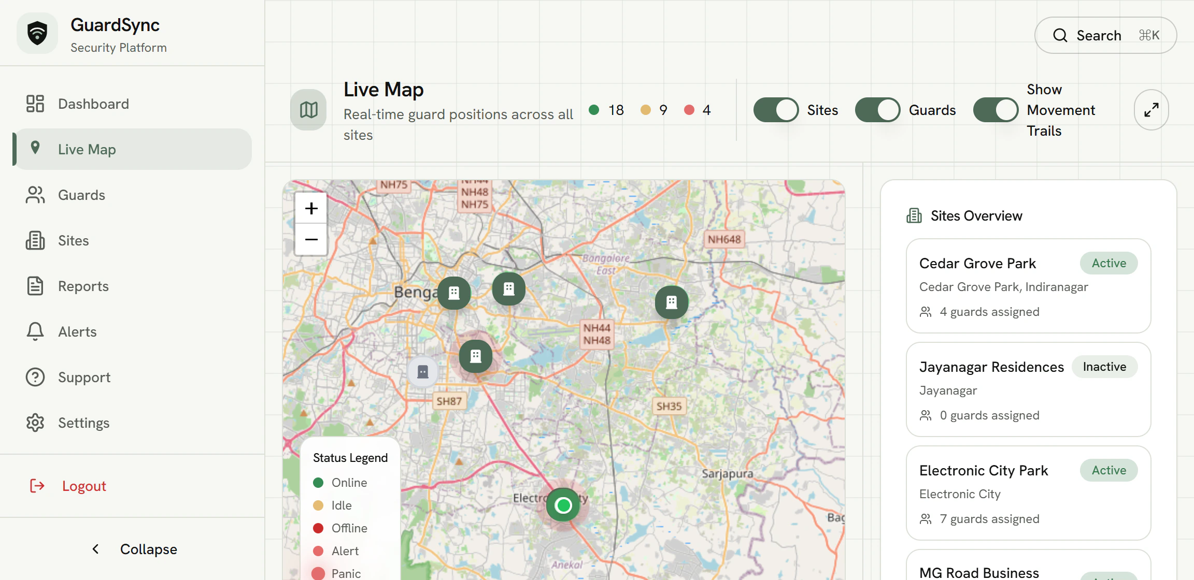Open the Sites section in sidebar
The width and height of the screenshot is (1194, 580).
(x=132, y=240)
